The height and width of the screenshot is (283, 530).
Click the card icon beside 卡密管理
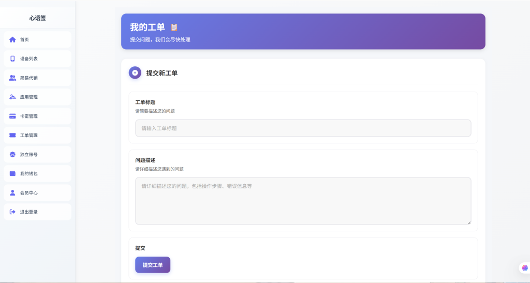click(12, 116)
